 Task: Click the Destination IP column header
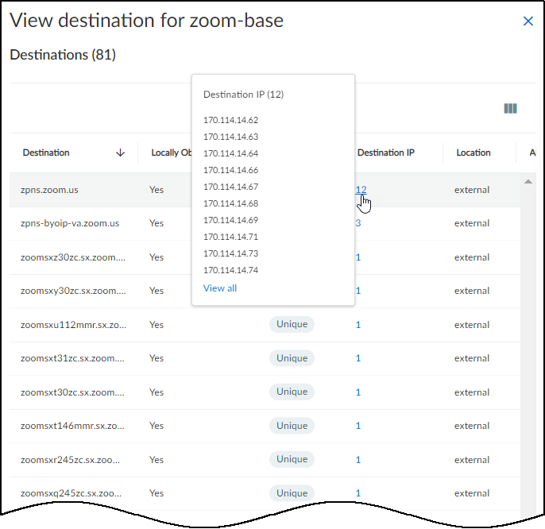coord(386,153)
